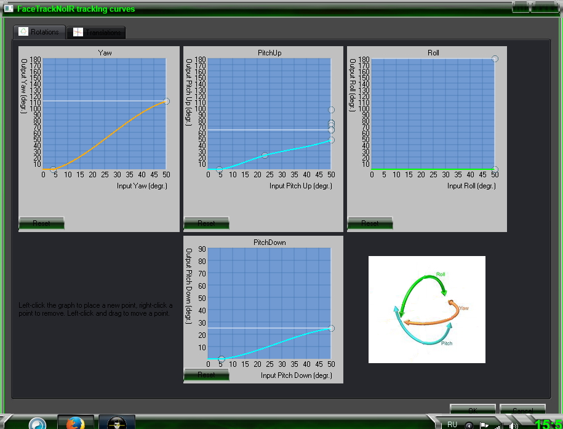Click the FaceTrackNoIR window title icon
This screenshot has height=429, width=563.
tap(9, 8)
